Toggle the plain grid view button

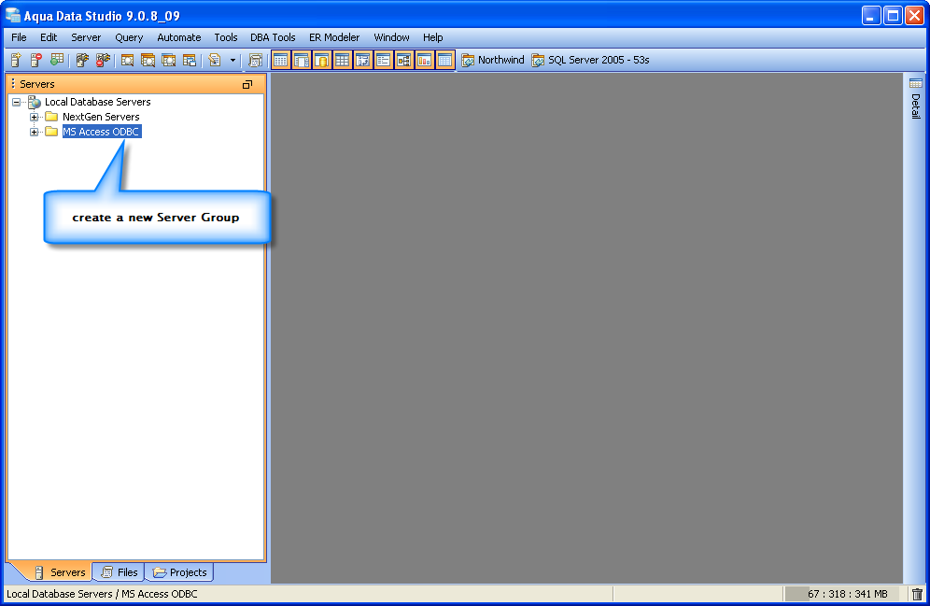pos(343,60)
